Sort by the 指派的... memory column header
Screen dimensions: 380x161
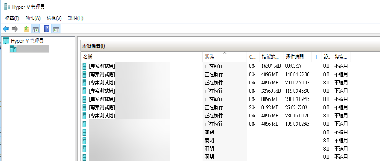(x=271, y=57)
